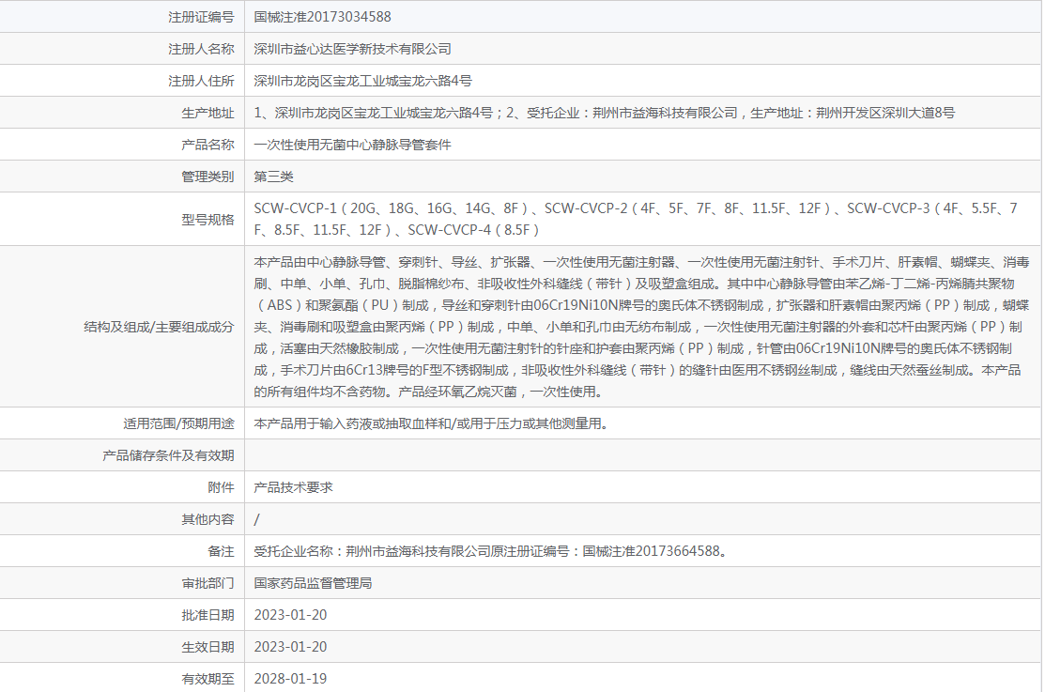The image size is (1045, 692).
Task: Select production address text mentioning 荆州开发区深圳大道8号
Action: tap(604, 113)
